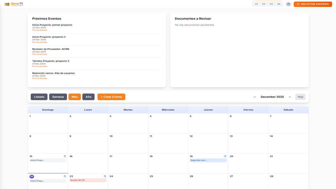Open the Acción AC-01 red event

[x=88, y=180]
